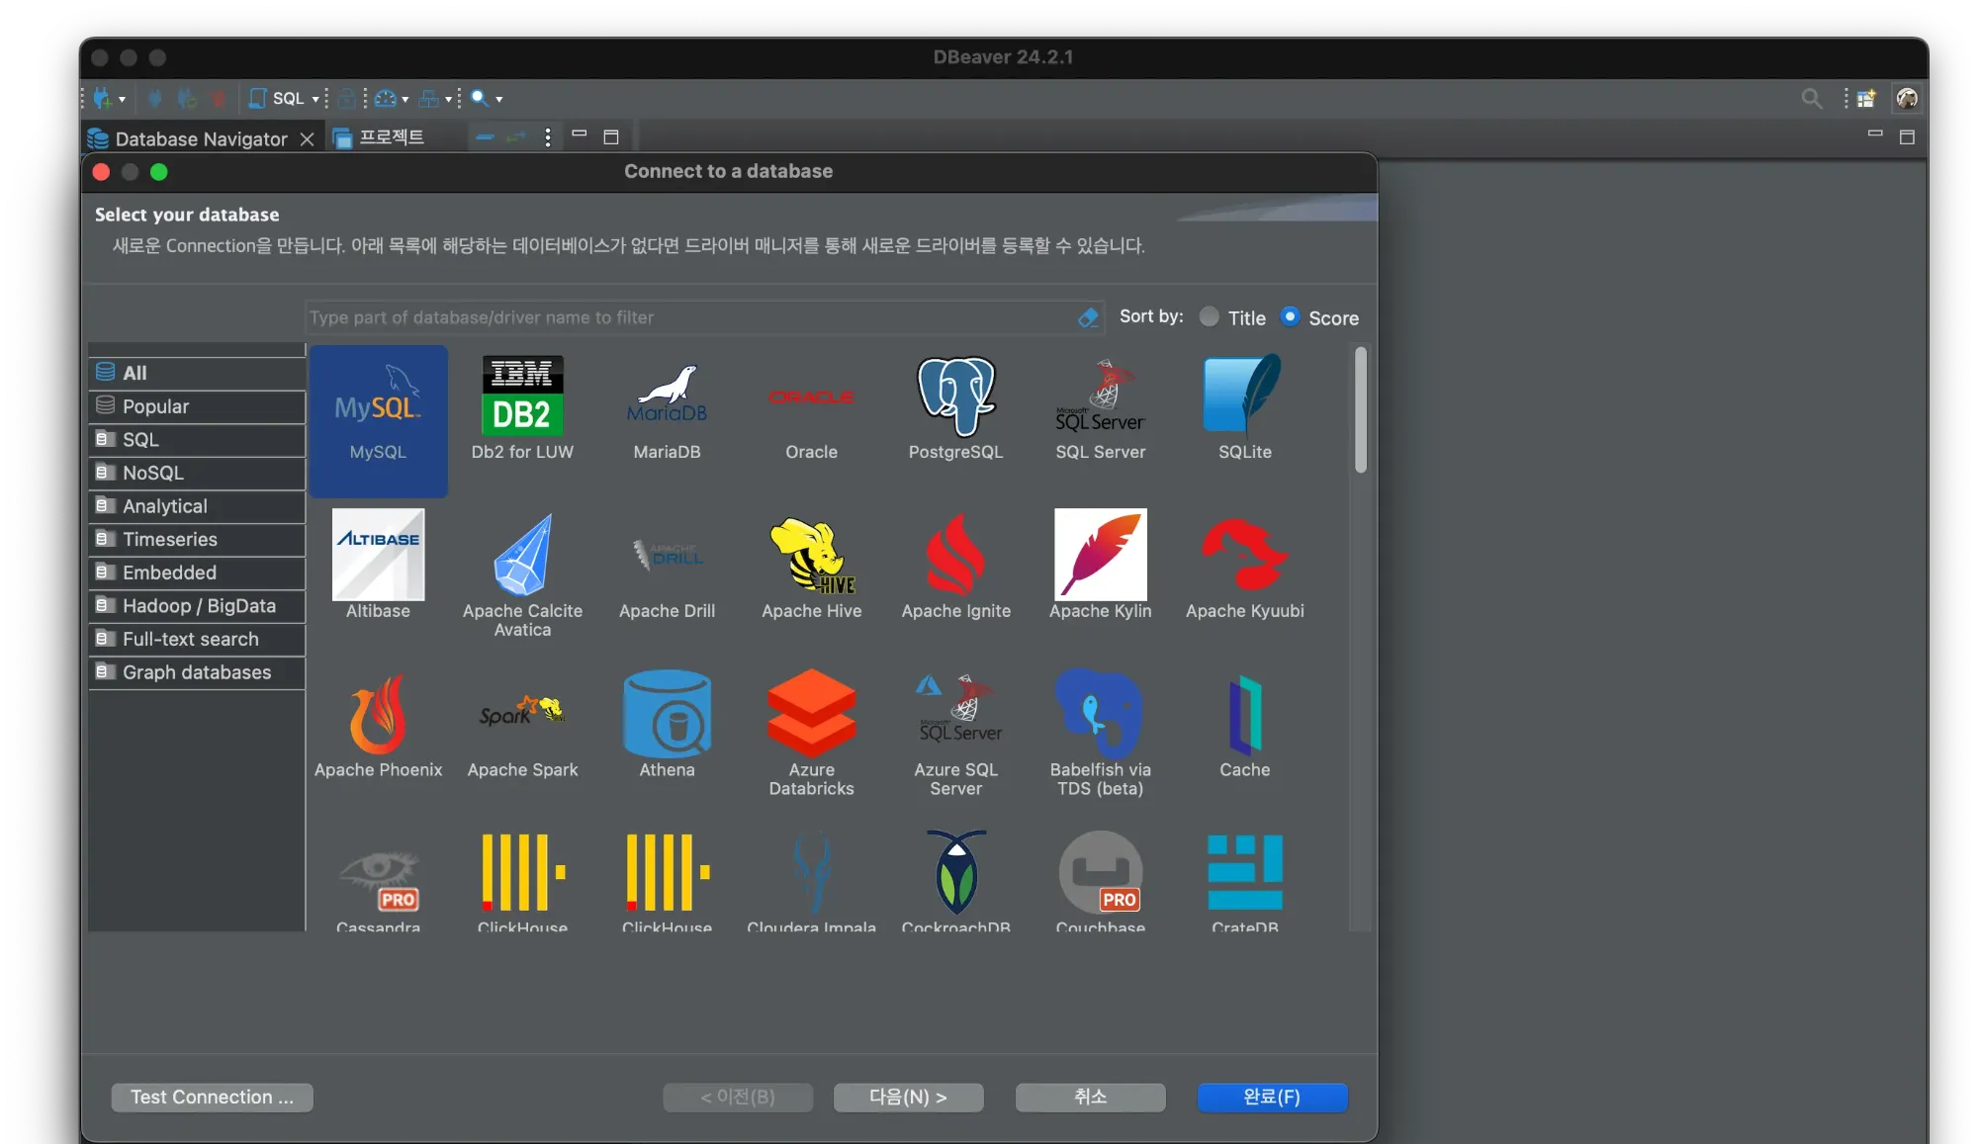Open the SQL editor dropdown arrow

[x=315, y=99]
